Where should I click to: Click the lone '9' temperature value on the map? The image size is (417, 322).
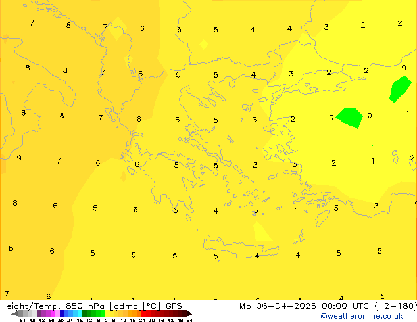click(x=19, y=158)
